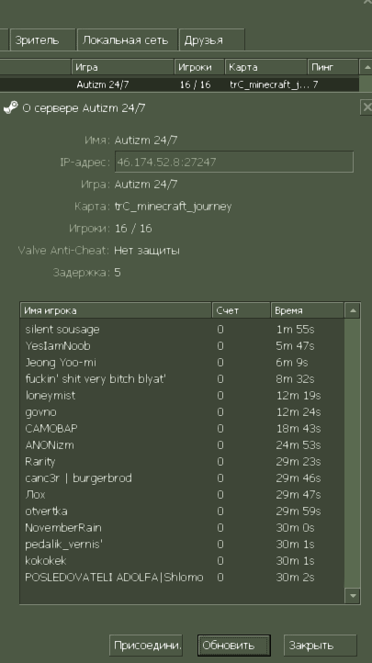Click the Обновить refresh button
The width and height of the screenshot is (372, 663).
pos(234,646)
